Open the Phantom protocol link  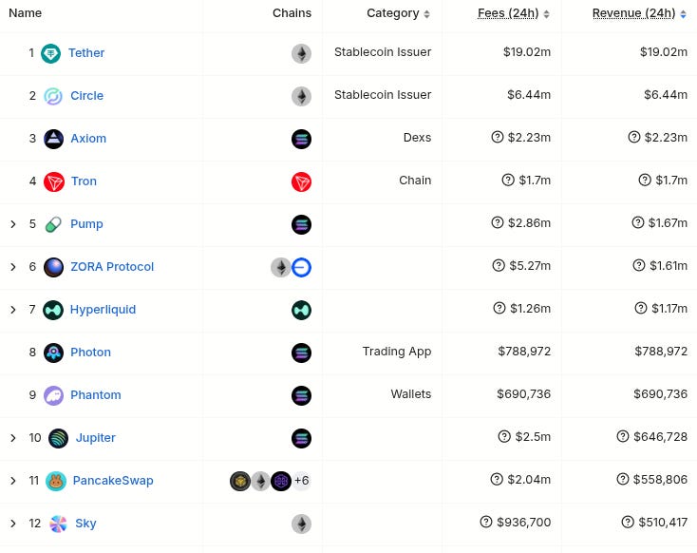point(96,394)
